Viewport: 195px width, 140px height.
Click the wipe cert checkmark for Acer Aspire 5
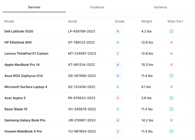click(171, 98)
